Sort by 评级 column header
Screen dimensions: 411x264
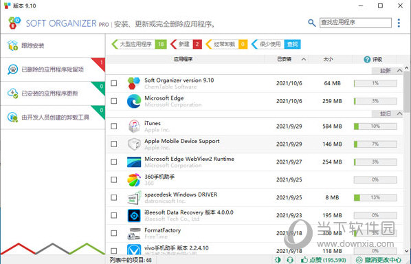374,59
